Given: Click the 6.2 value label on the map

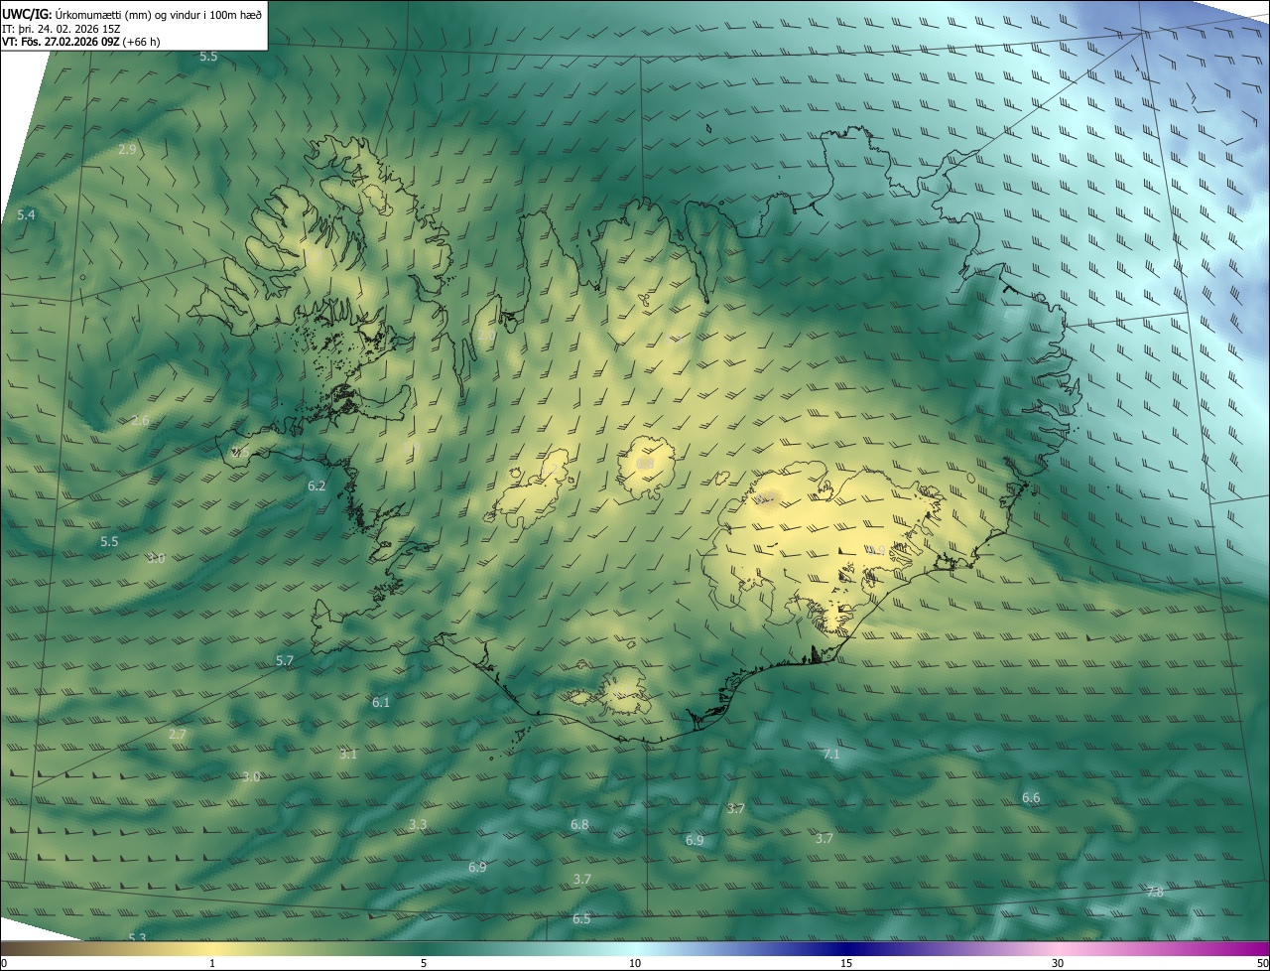Looking at the screenshot, I should 317,486.
